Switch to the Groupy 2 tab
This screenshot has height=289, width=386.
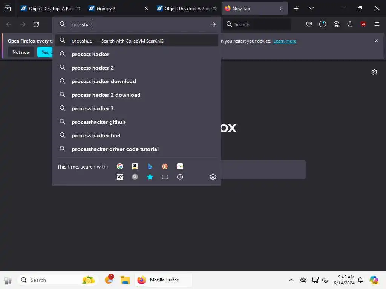click(119, 9)
